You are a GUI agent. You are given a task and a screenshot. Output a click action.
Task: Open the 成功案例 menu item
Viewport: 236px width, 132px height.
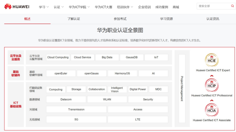[162, 7]
